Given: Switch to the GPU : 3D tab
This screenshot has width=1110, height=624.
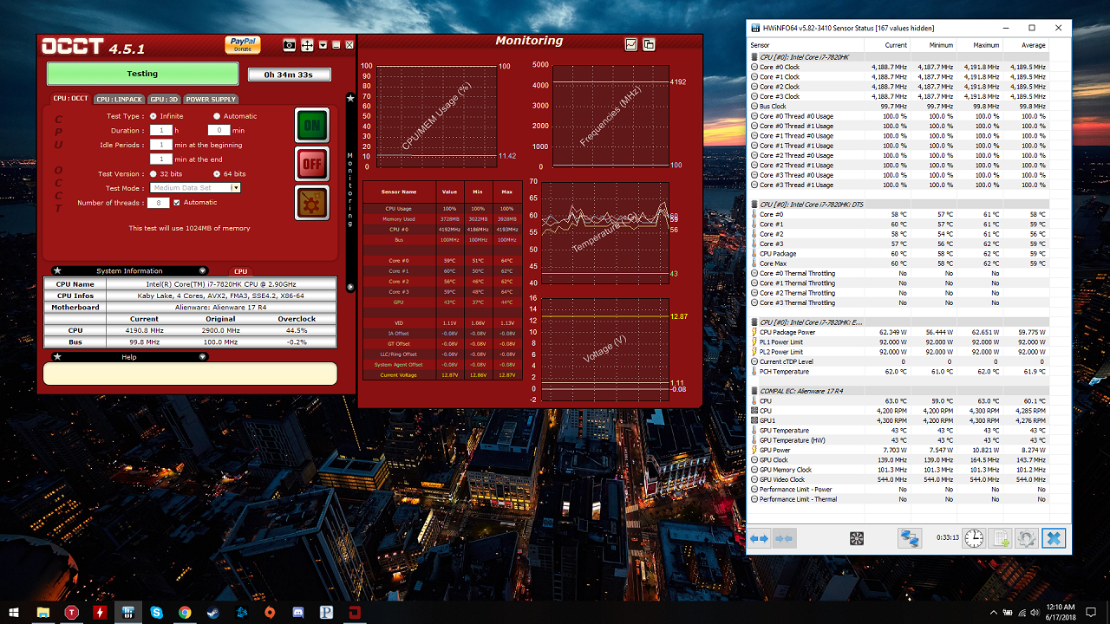Looking at the screenshot, I should pyautogui.click(x=165, y=99).
